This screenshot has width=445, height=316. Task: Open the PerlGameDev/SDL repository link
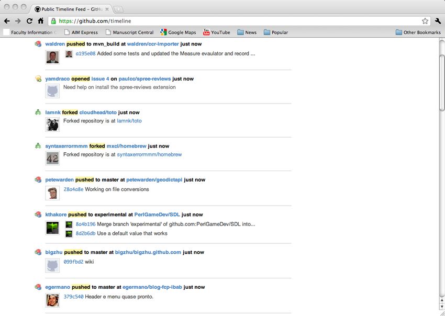click(157, 215)
